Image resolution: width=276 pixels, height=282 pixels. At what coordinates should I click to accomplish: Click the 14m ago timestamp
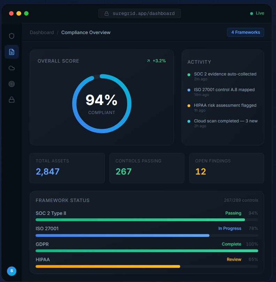point(201,95)
